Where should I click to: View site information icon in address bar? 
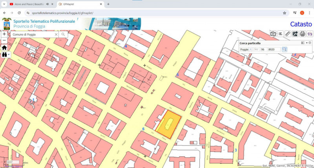pyautogui.click(x=28, y=13)
